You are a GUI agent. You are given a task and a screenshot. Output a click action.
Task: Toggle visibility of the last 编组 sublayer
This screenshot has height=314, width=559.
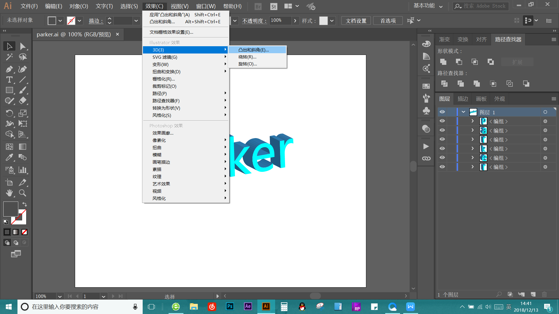(x=442, y=167)
